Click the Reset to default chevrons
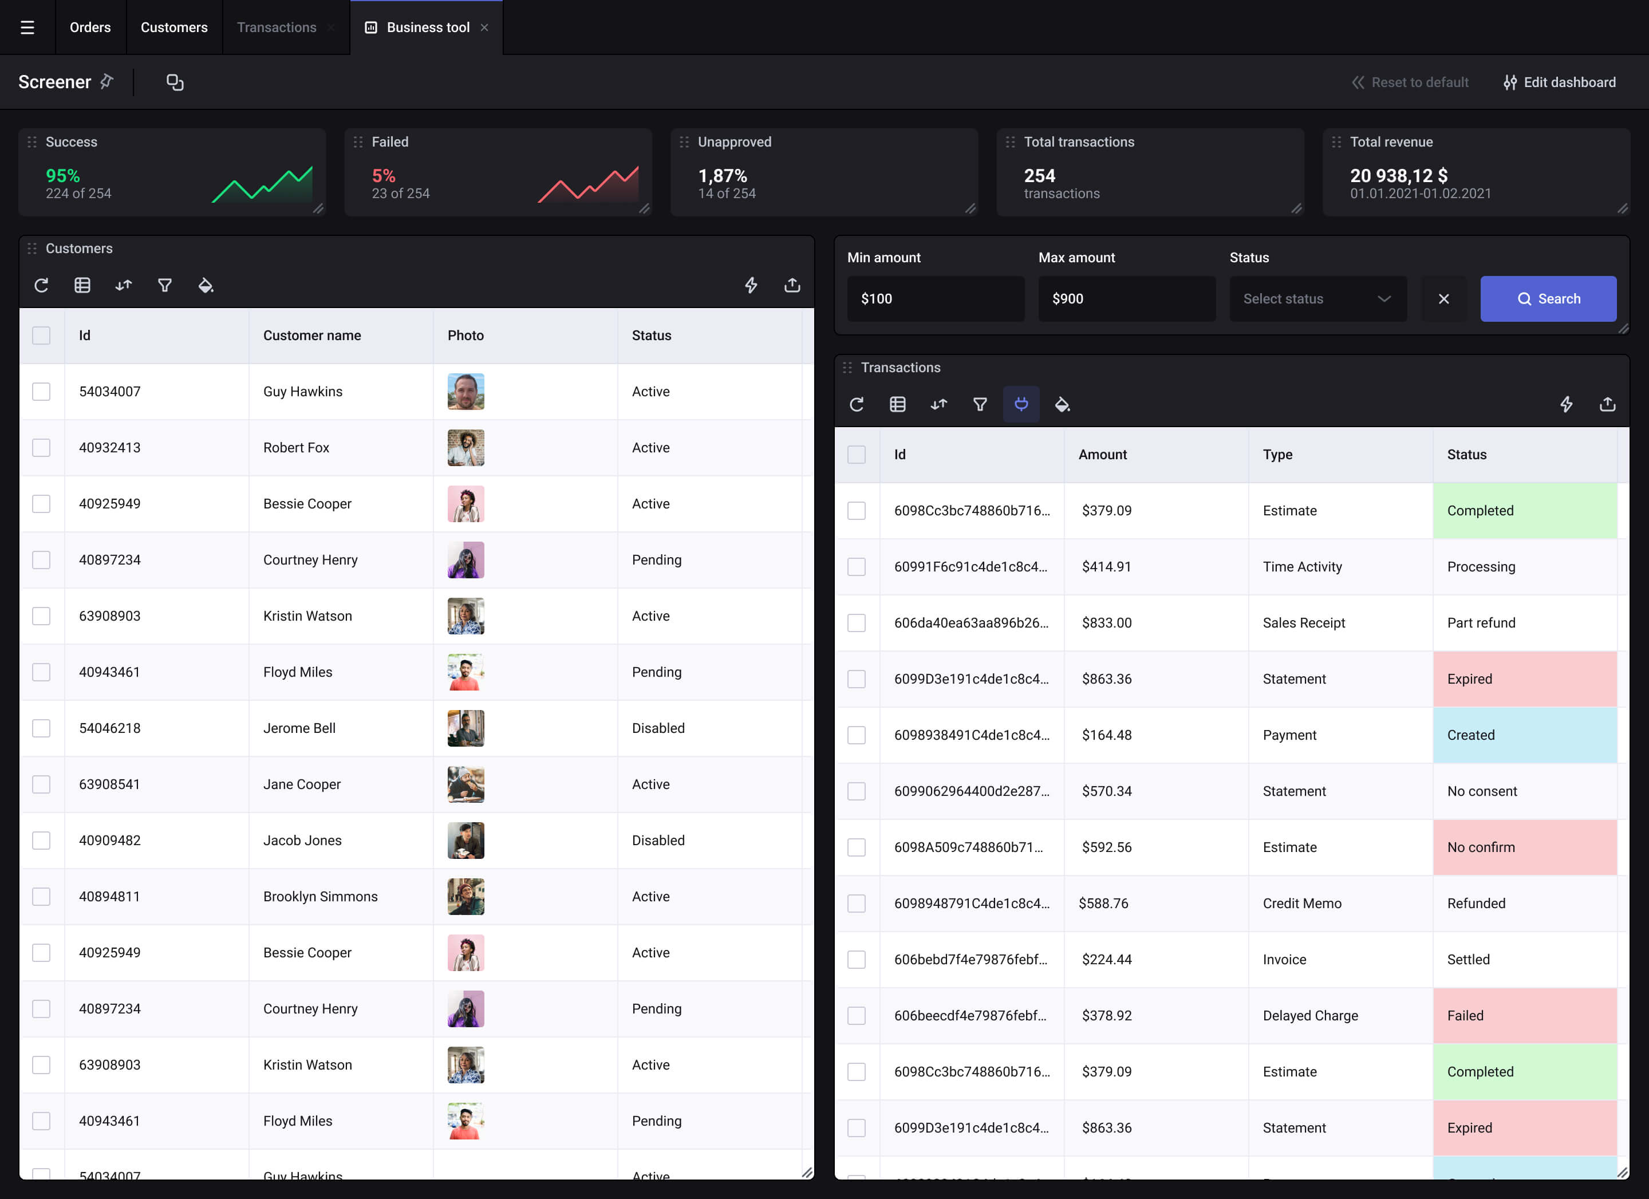The width and height of the screenshot is (1649, 1199). (1358, 82)
